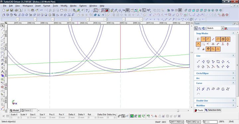Image resolution: width=239 pixels, height=124 pixels.
Task: Toggle the Center snap mode highlighted button
Action: click(x=218, y=39)
